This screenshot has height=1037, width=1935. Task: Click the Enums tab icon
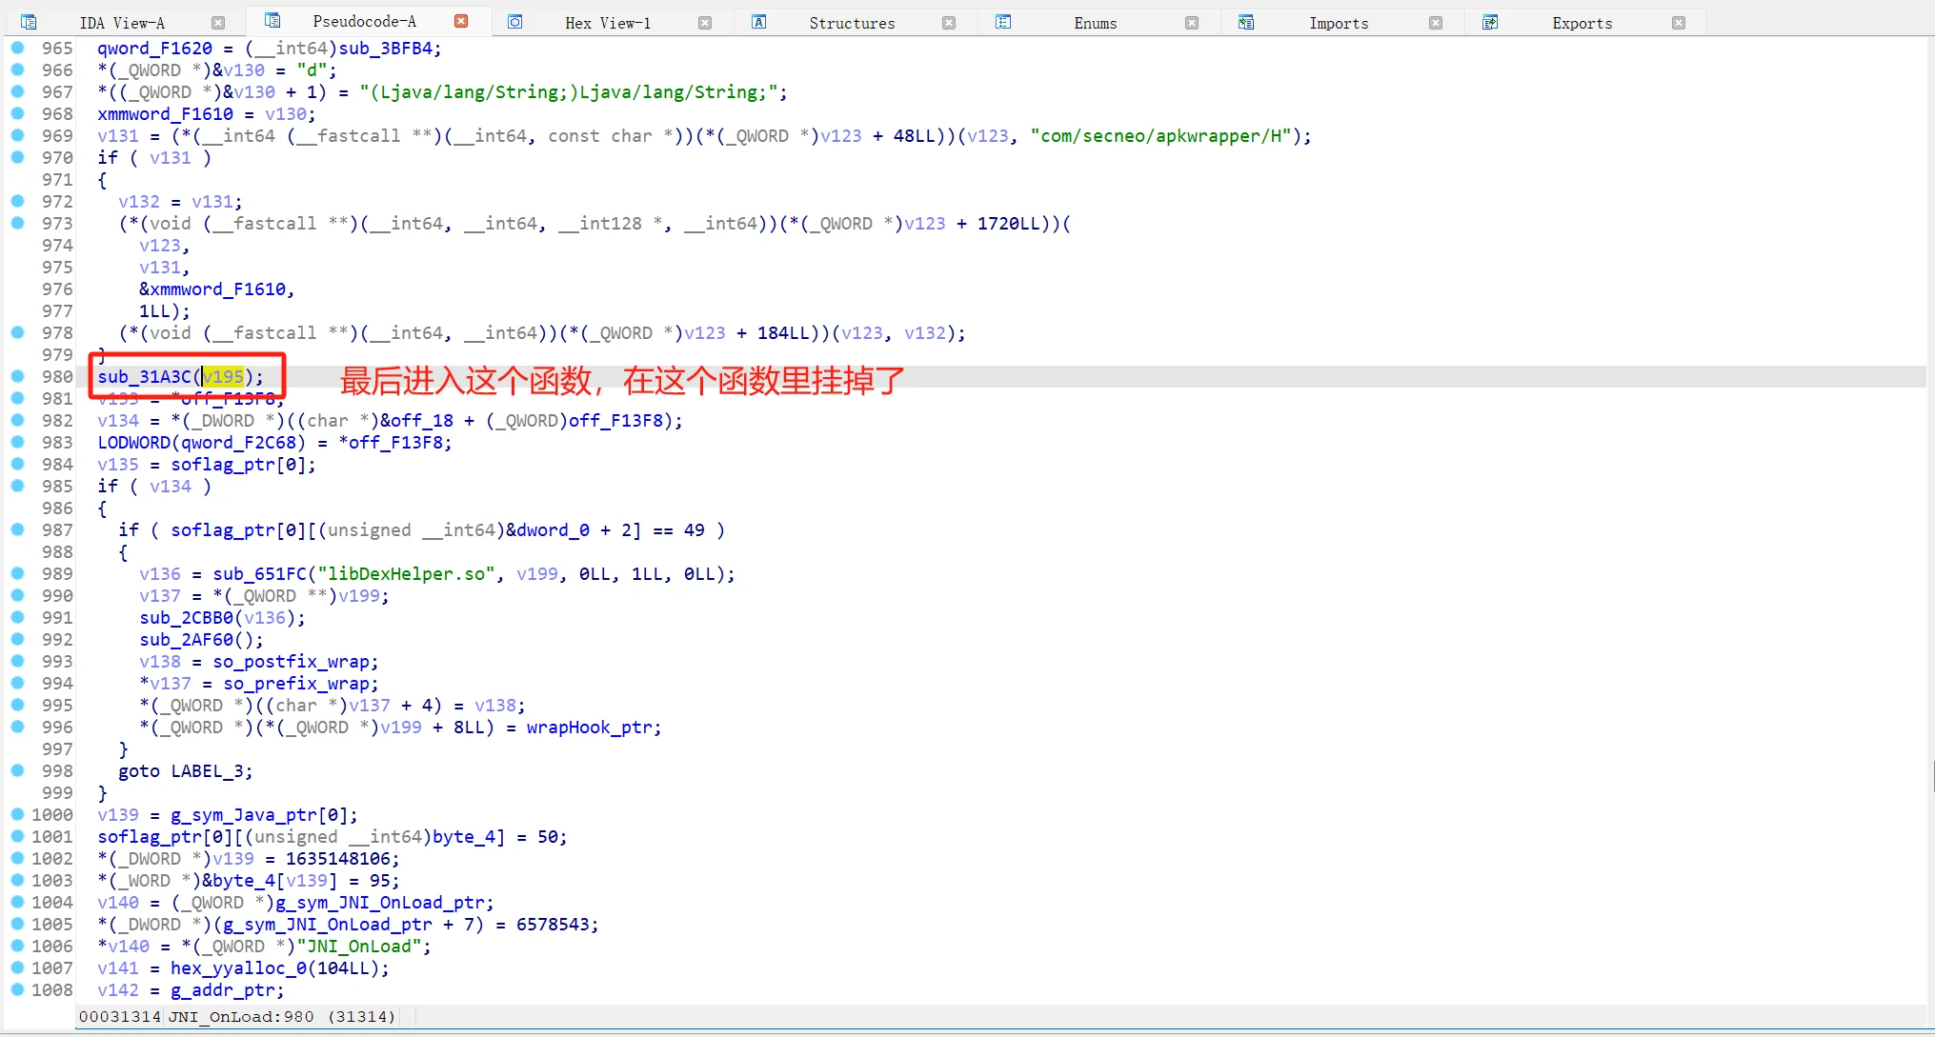pos(1003,22)
